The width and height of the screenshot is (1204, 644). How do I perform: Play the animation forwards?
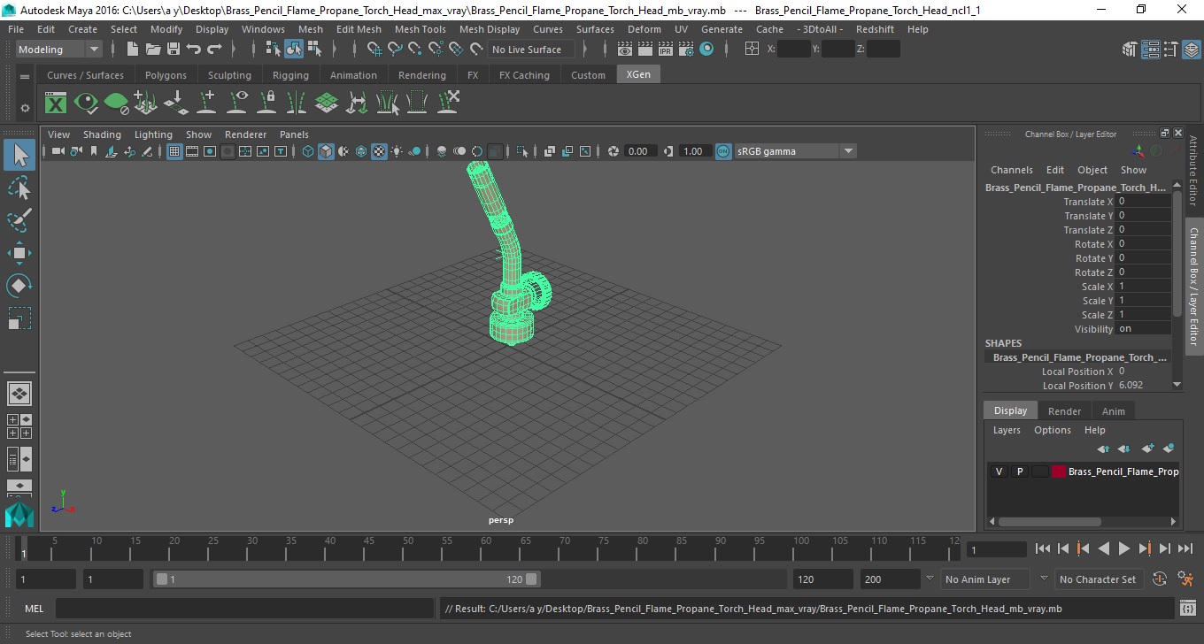[x=1124, y=549]
